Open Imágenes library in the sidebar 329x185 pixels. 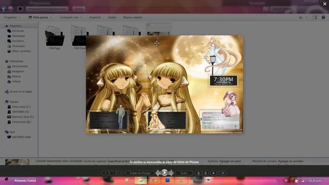pyautogui.click(x=18, y=71)
